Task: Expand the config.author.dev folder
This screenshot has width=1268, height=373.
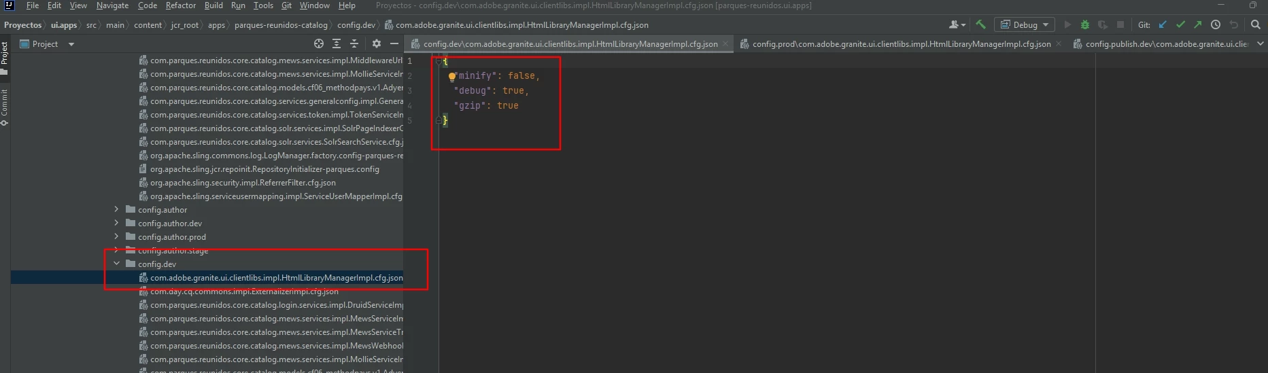Action: point(116,223)
